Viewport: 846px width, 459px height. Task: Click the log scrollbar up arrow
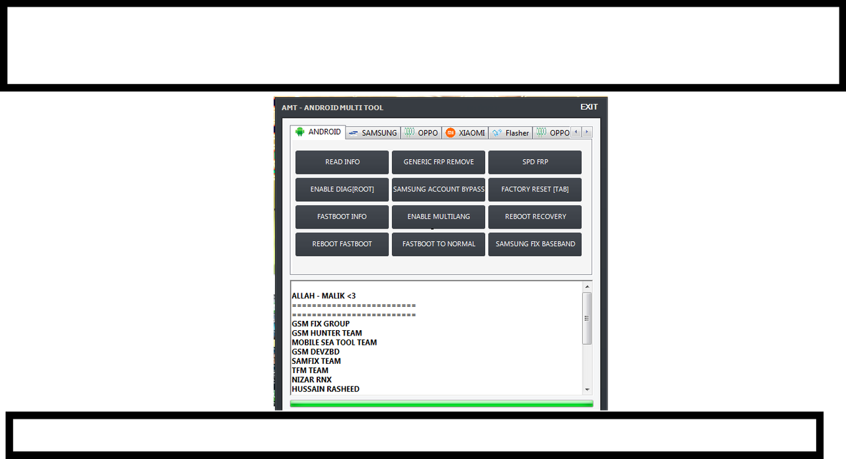click(x=587, y=287)
